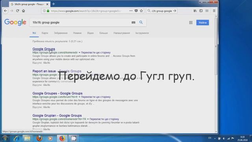Click the forward navigation arrow
Viewport: 252px width, 142px height.
tap(11, 11)
